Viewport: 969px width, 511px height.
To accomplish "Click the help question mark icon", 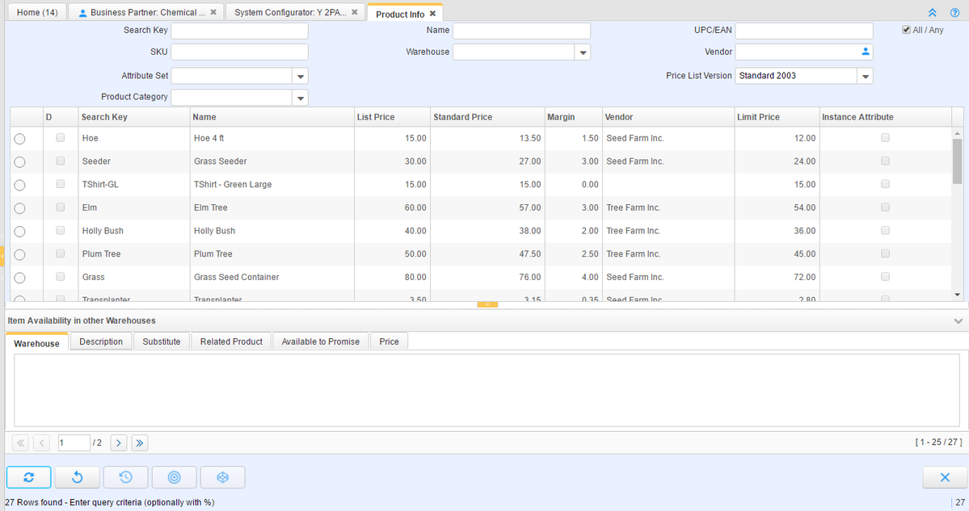I will (x=954, y=13).
